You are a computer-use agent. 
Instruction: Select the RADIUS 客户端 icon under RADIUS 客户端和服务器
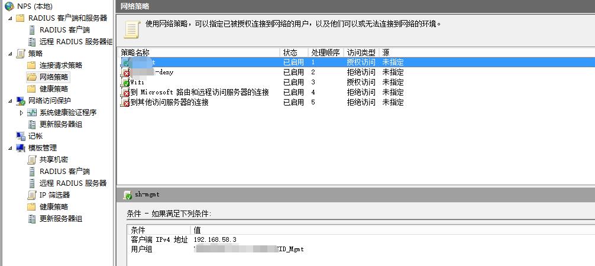click(32, 30)
